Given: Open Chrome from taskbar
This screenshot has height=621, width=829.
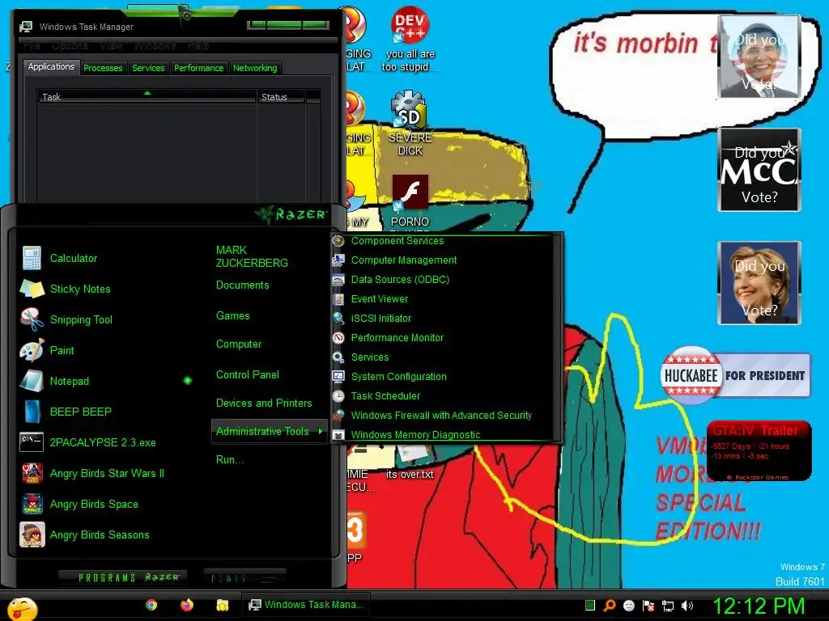Looking at the screenshot, I should coord(151,605).
